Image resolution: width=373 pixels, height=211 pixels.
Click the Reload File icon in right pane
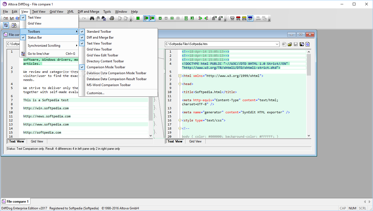pyautogui.click(x=308, y=44)
